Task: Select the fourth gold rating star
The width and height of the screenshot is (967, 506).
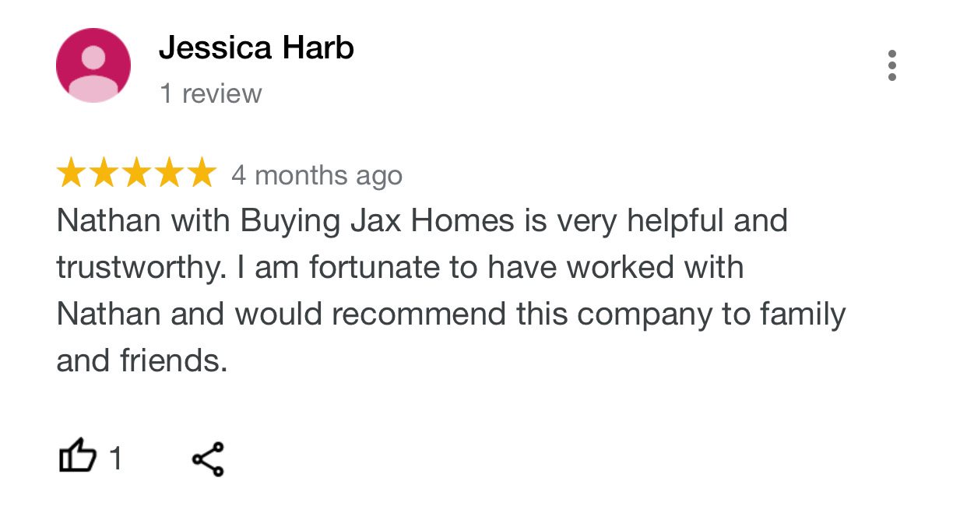Action: 168,173
